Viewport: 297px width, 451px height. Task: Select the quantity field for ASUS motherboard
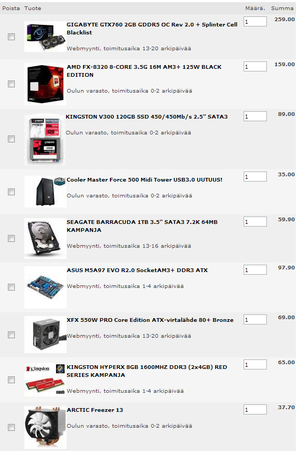click(x=255, y=270)
